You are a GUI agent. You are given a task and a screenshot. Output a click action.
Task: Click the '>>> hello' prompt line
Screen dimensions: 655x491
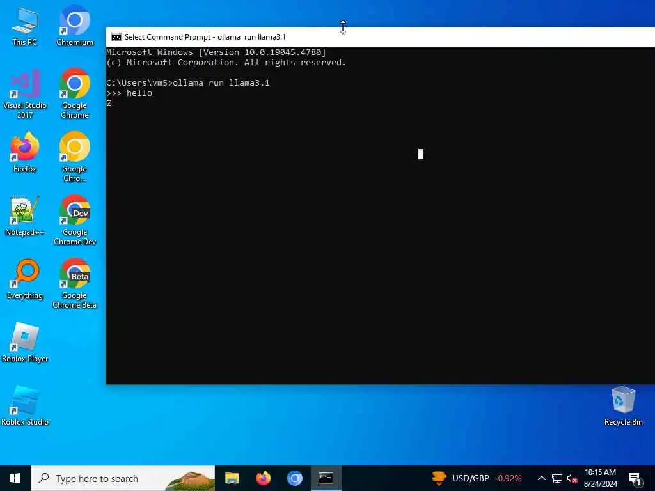pyautogui.click(x=129, y=93)
